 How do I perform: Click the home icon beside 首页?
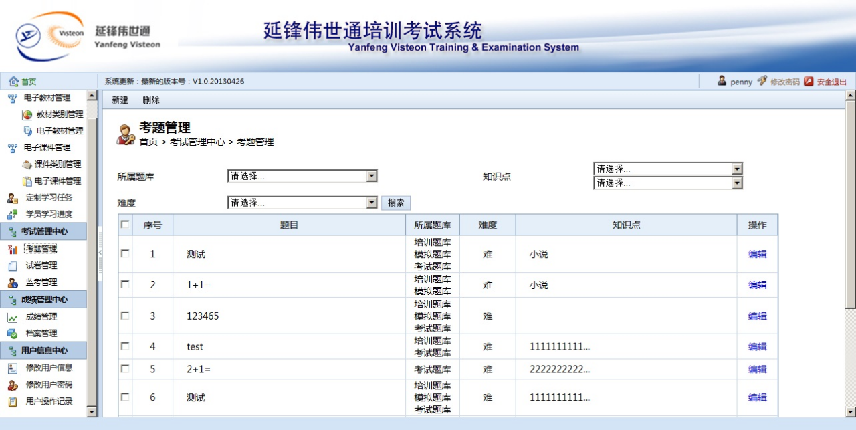(x=13, y=82)
